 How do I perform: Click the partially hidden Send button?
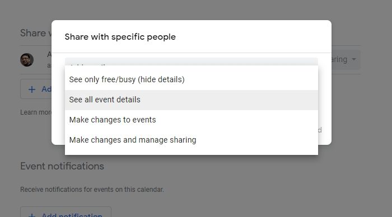[320, 130]
